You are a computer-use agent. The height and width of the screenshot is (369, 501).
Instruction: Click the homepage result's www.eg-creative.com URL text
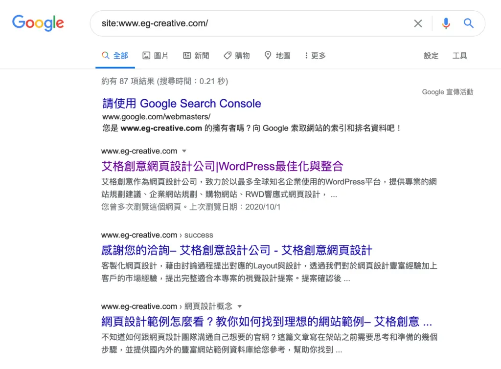click(x=139, y=151)
